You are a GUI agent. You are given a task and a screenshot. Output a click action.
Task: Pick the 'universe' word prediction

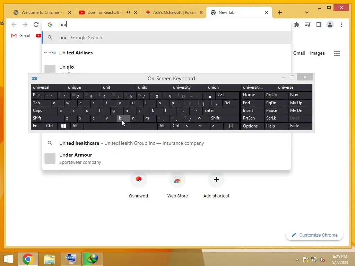pos(294,87)
